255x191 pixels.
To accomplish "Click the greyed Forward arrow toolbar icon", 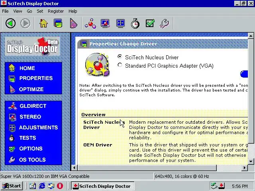I will (x=25, y=23).
